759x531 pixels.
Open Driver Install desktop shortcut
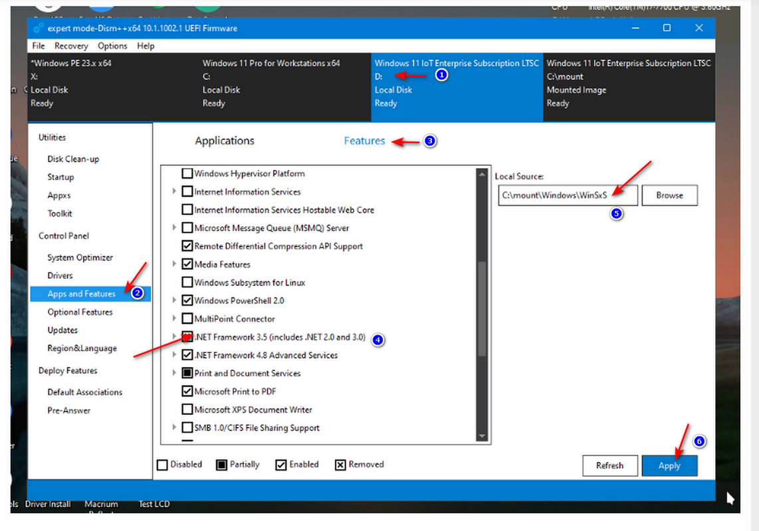(48, 504)
